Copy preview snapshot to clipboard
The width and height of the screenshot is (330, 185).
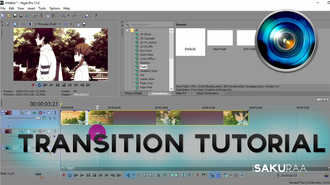[x=78, y=24]
